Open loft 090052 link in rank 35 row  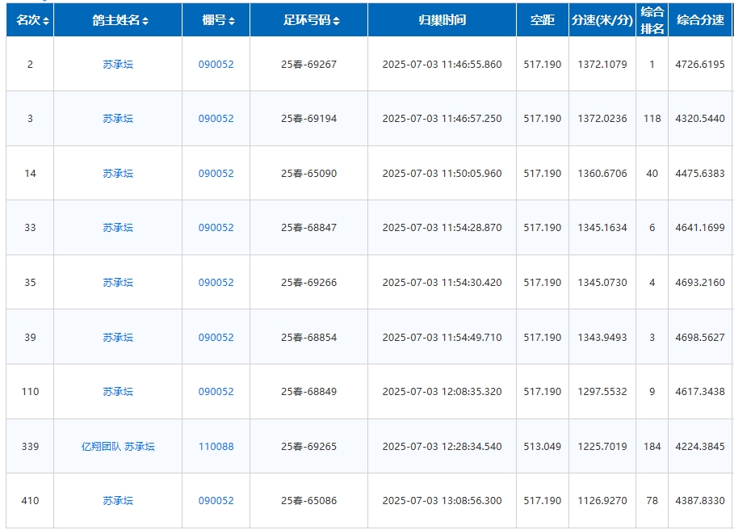216,283
